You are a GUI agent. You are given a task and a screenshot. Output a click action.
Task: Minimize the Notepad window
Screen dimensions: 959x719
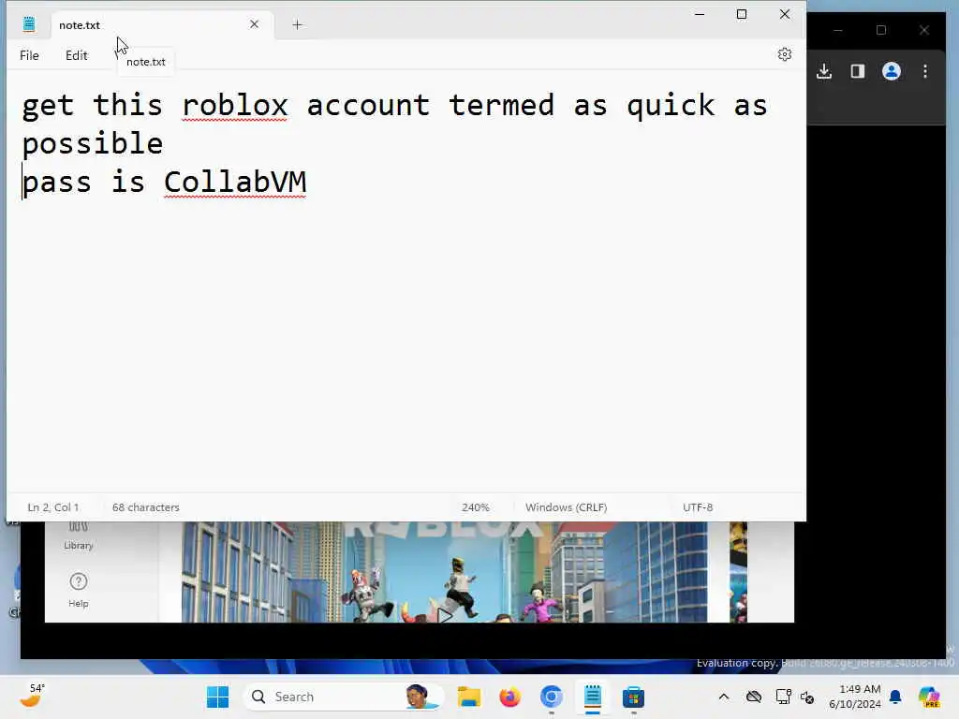(x=700, y=14)
